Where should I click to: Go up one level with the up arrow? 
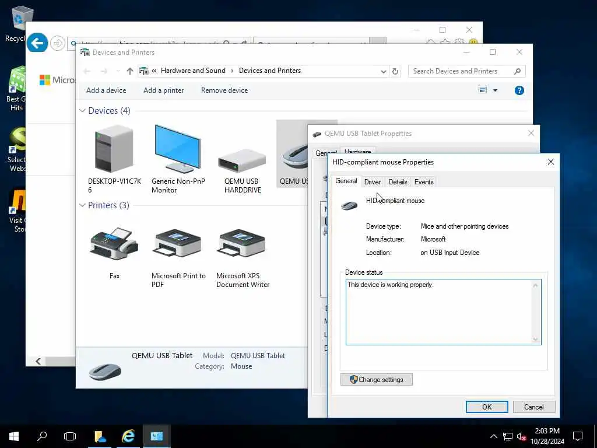[130, 71]
